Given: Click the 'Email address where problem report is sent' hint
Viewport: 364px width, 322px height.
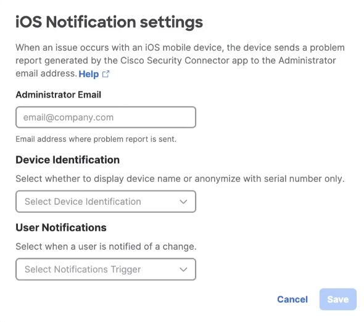Looking at the screenshot, I should tap(96, 139).
